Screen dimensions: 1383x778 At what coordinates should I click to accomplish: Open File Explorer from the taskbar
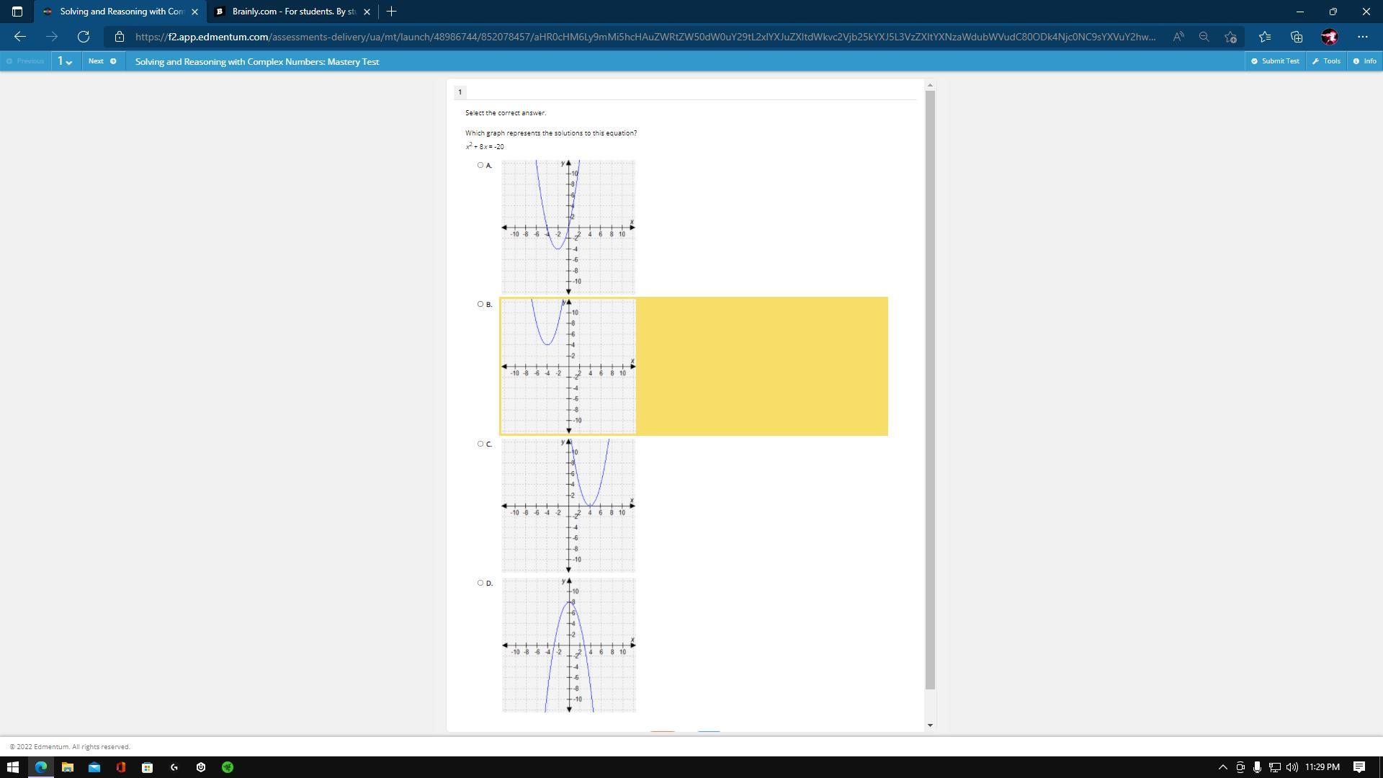[67, 767]
